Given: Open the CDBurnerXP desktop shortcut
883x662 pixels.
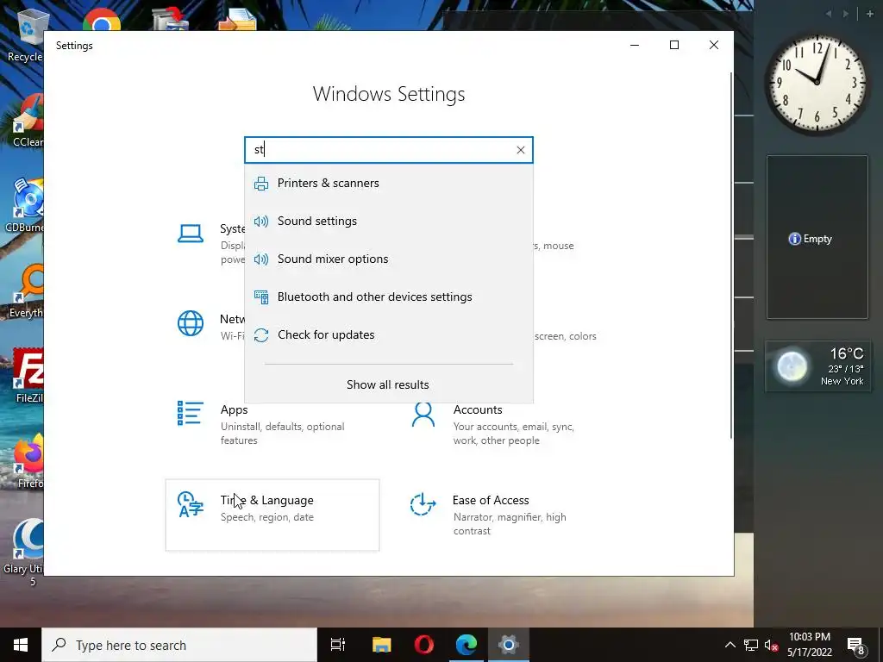Looking at the screenshot, I should (25, 205).
